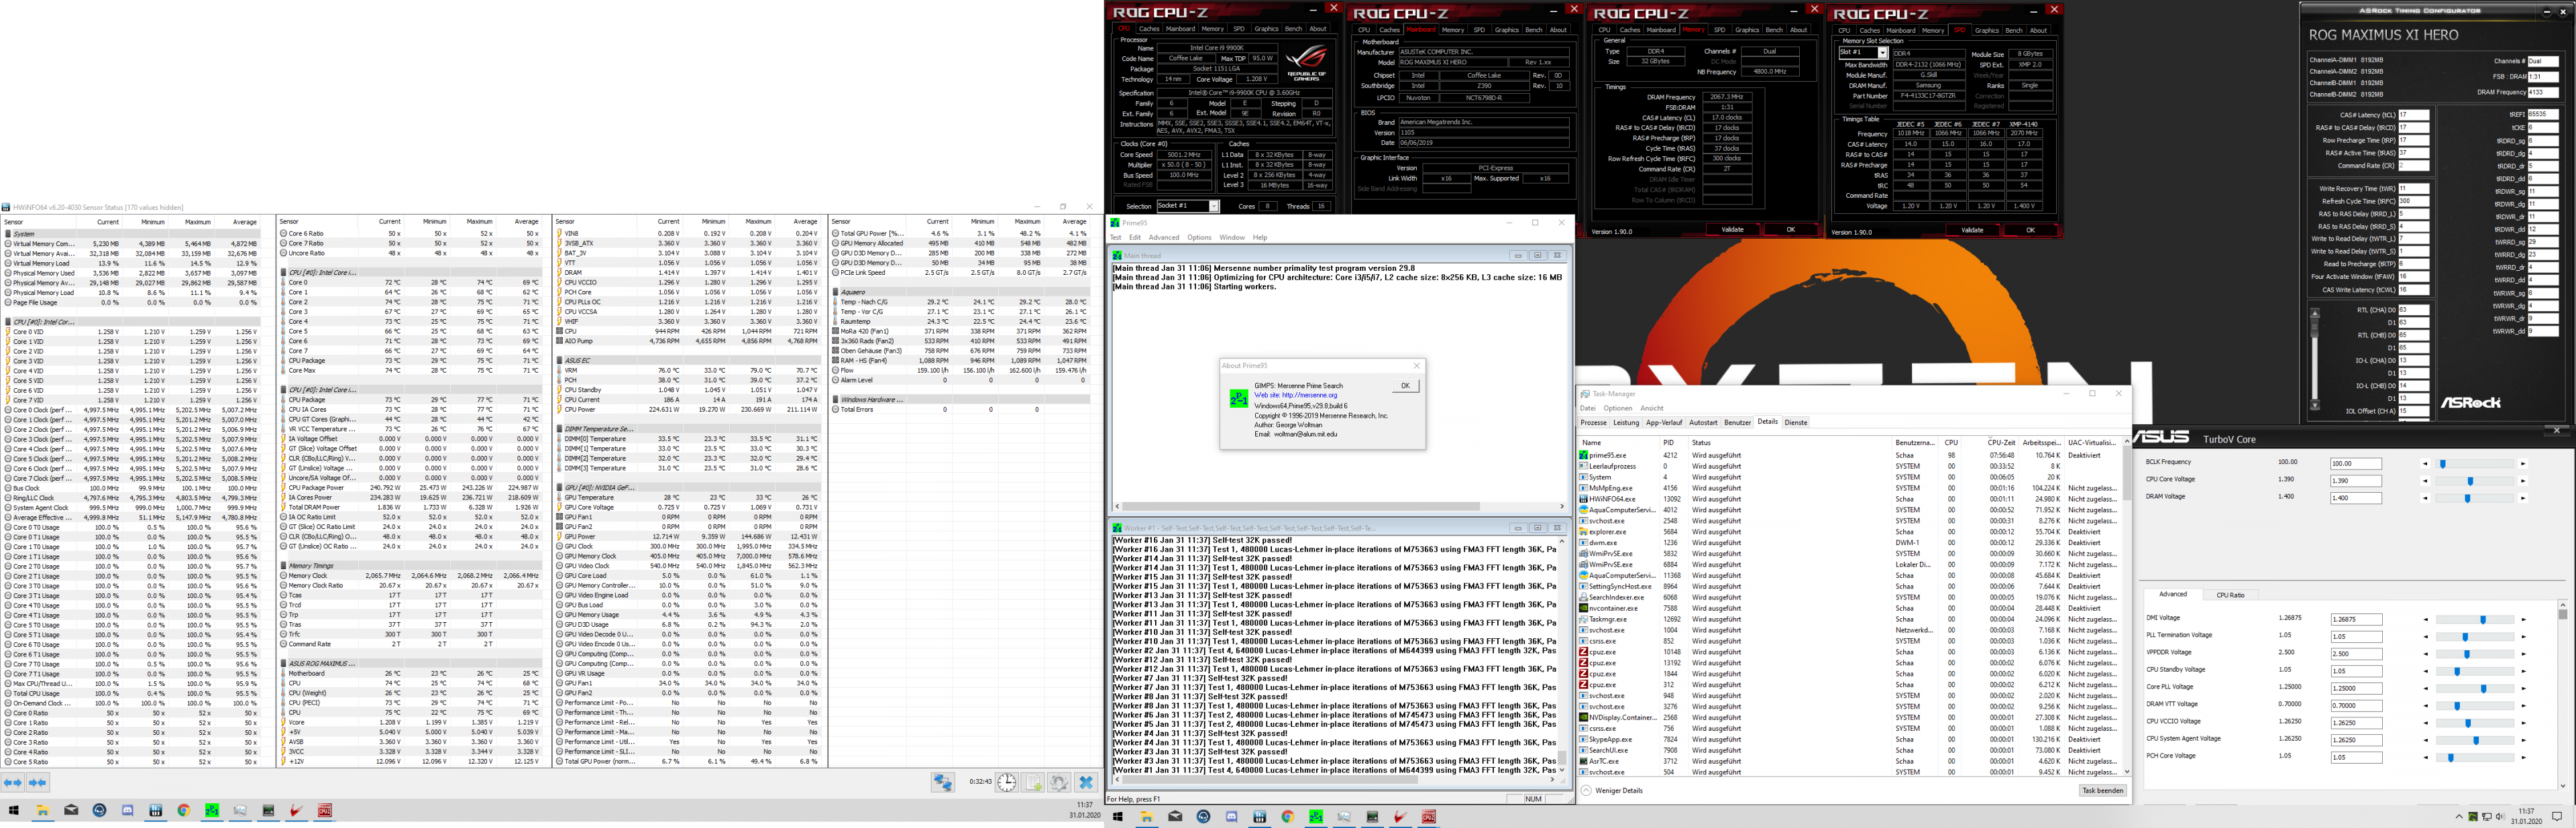The width and height of the screenshot is (2576, 828).
Task: Click HWiNFO shrink columns arrows icon
Action: [x=38, y=783]
